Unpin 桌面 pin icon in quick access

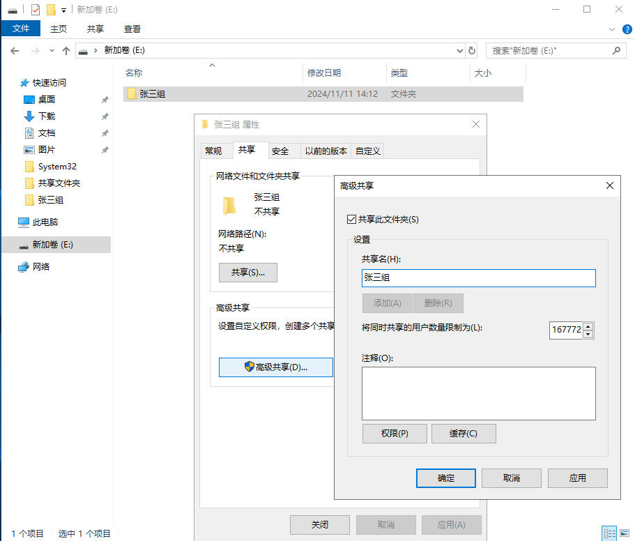(105, 100)
